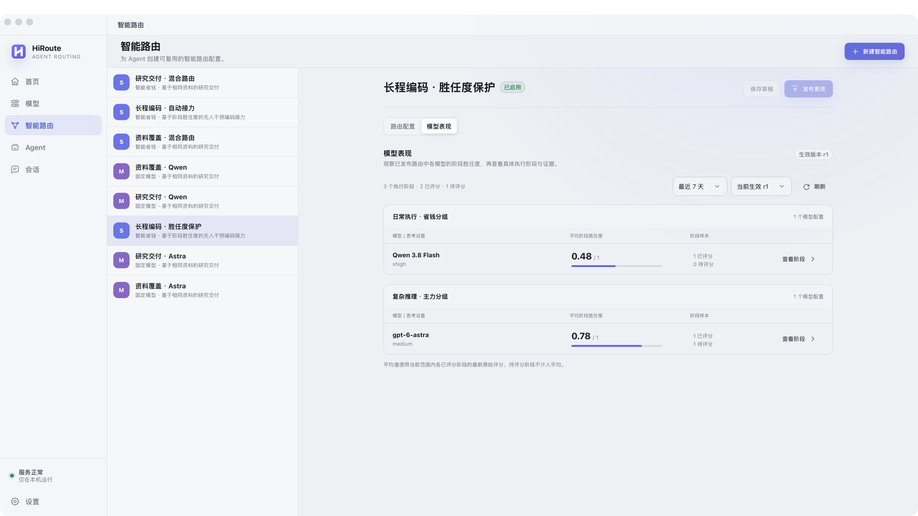Click the S avatar of 研究交付 · 混合路由
The width and height of the screenshot is (918, 516).
pyautogui.click(x=121, y=83)
